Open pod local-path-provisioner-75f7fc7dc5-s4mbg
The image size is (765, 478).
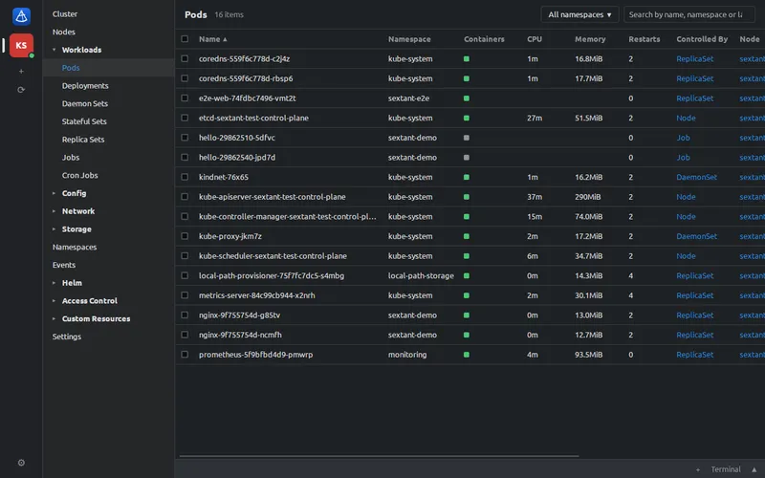pyautogui.click(x=272, y=275)
